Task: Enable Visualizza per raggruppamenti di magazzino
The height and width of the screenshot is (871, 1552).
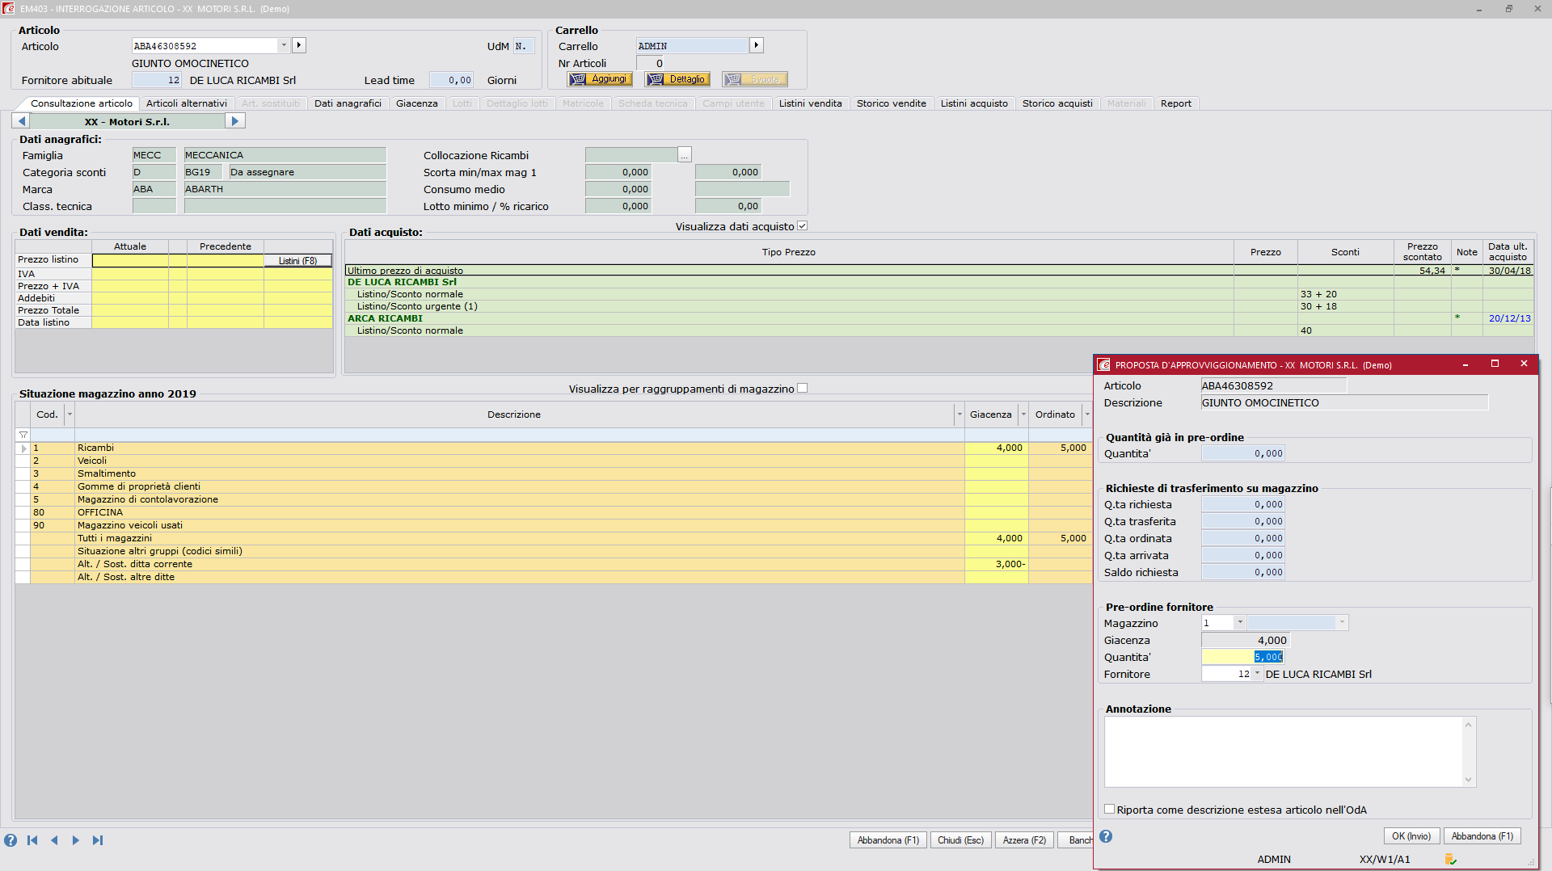Action: tap(802, 389)
